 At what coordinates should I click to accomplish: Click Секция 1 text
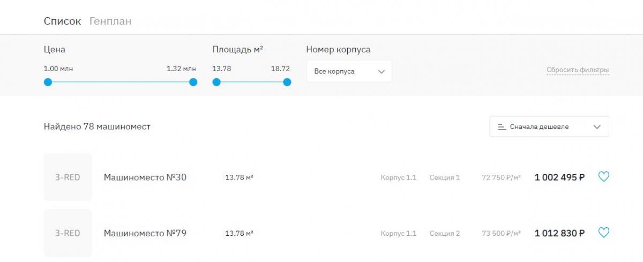tap(445, 177)
